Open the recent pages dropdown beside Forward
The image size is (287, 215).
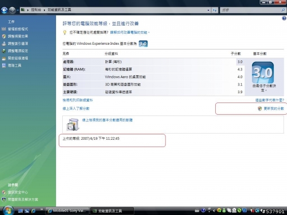pyautogui.click(x=17, y=10)
